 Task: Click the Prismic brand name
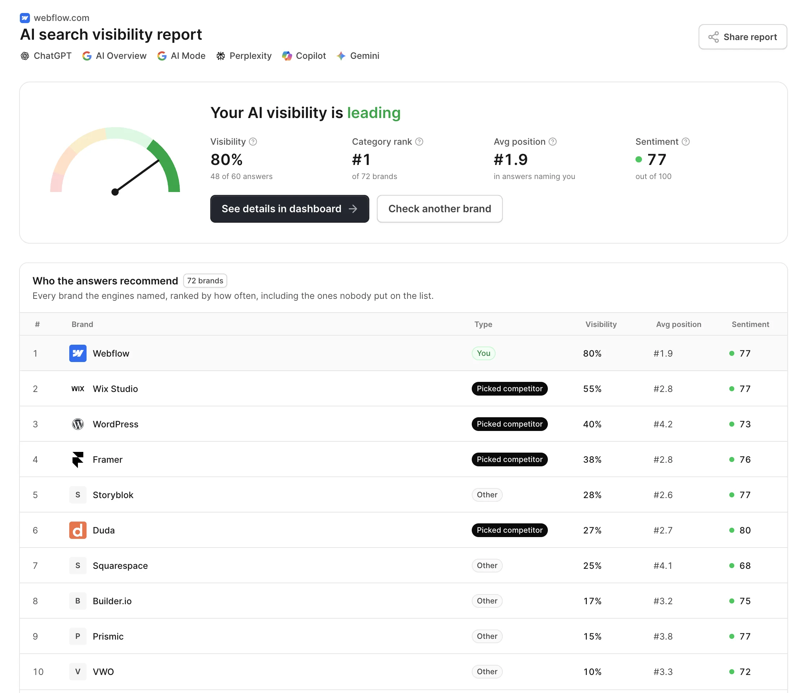(108, 637)
